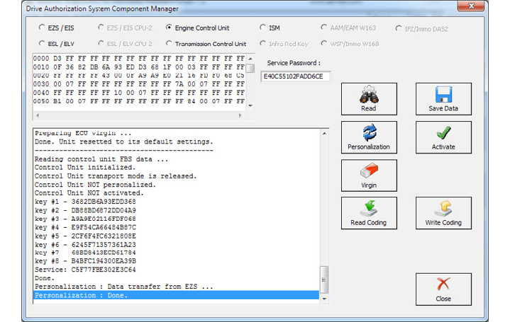Choose the ISM radio button
The image size is (510, 322).
coord(262,28)
